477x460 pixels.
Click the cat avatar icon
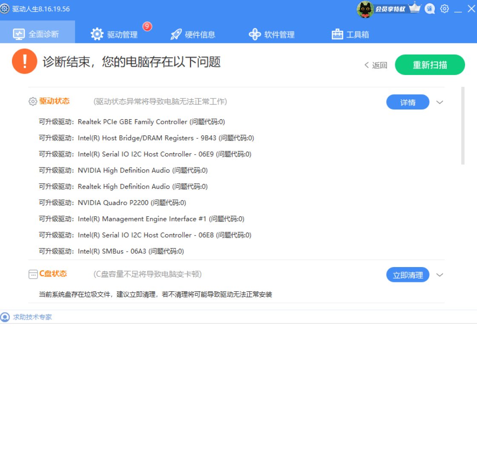365,9
